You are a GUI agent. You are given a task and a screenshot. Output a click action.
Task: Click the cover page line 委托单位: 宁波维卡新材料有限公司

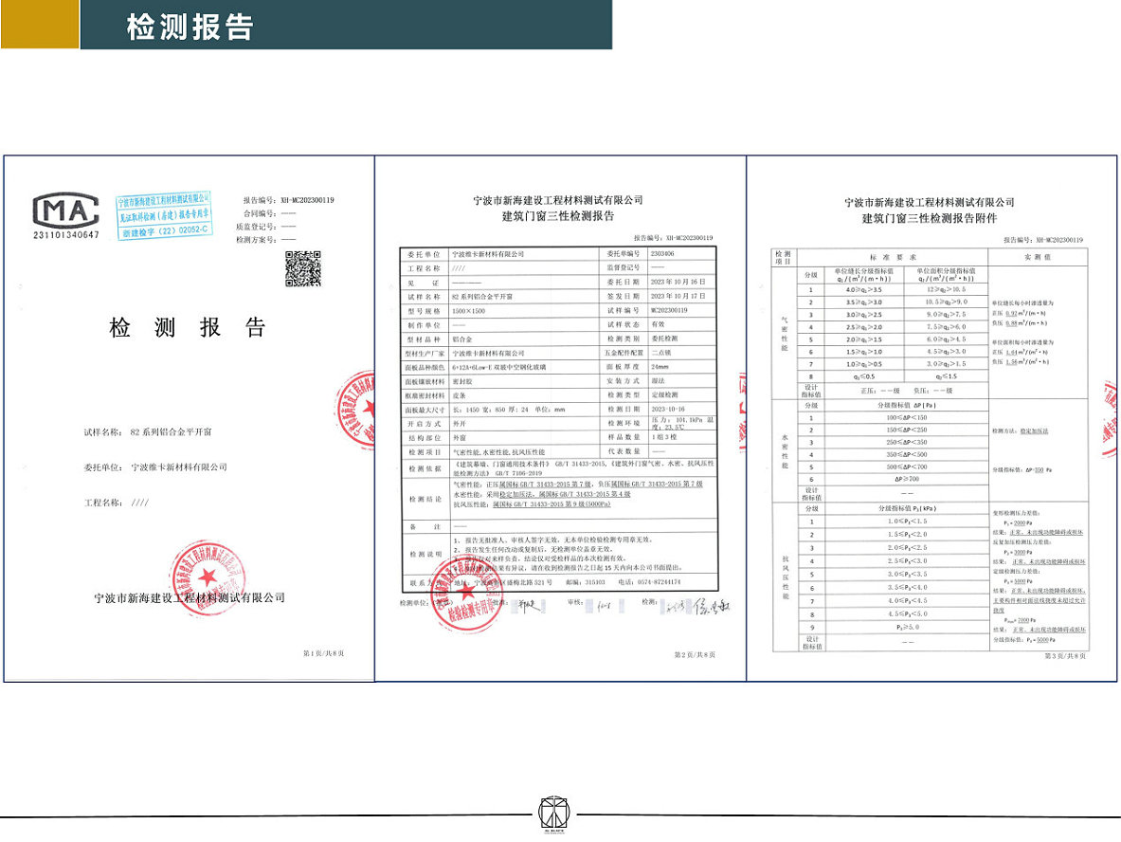(x=155, y=467)
